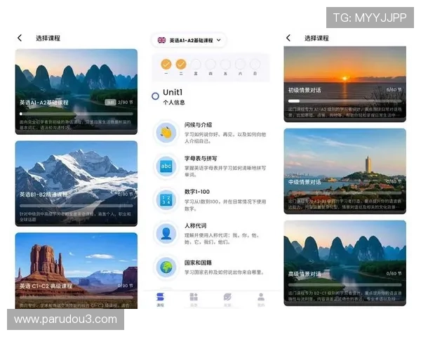The height and width of the screenshot is (337, 421).
Task: Click the right 选择课程 screen title
Action: pos(316,38)
